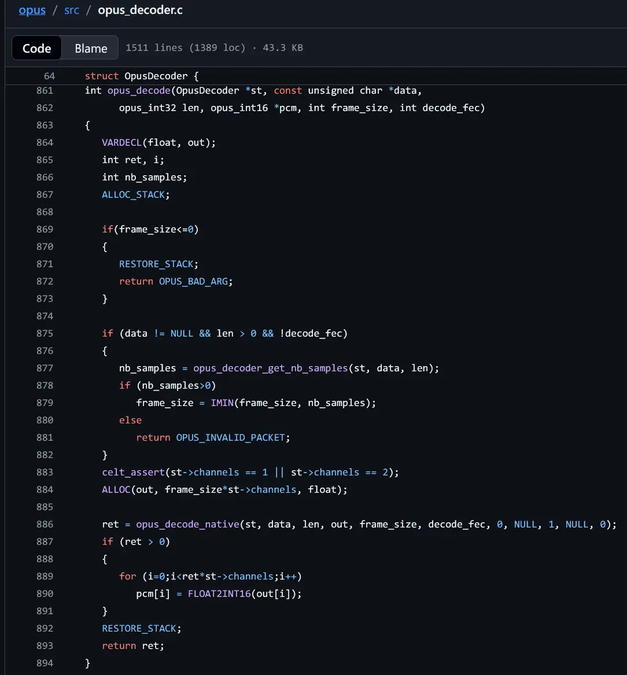Click RESTORE_STACK on line 892
The image size is (627, 675).
[139, 628]
